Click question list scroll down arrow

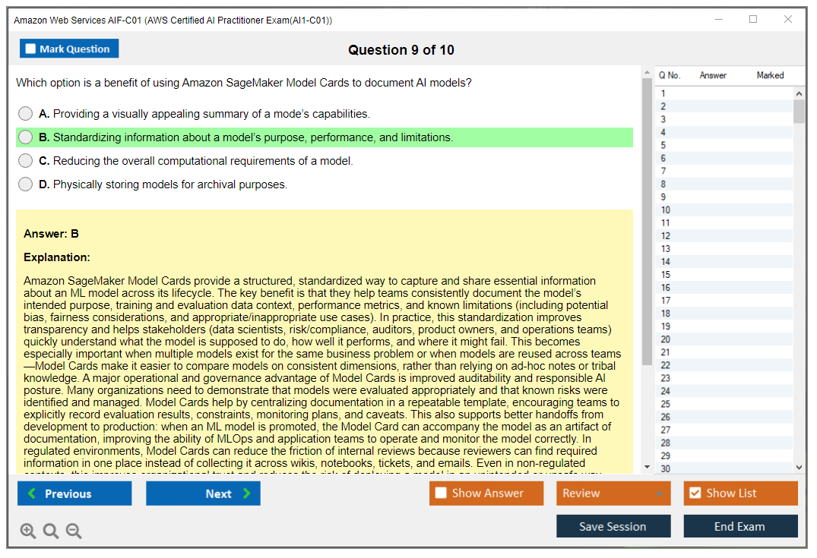799,468
